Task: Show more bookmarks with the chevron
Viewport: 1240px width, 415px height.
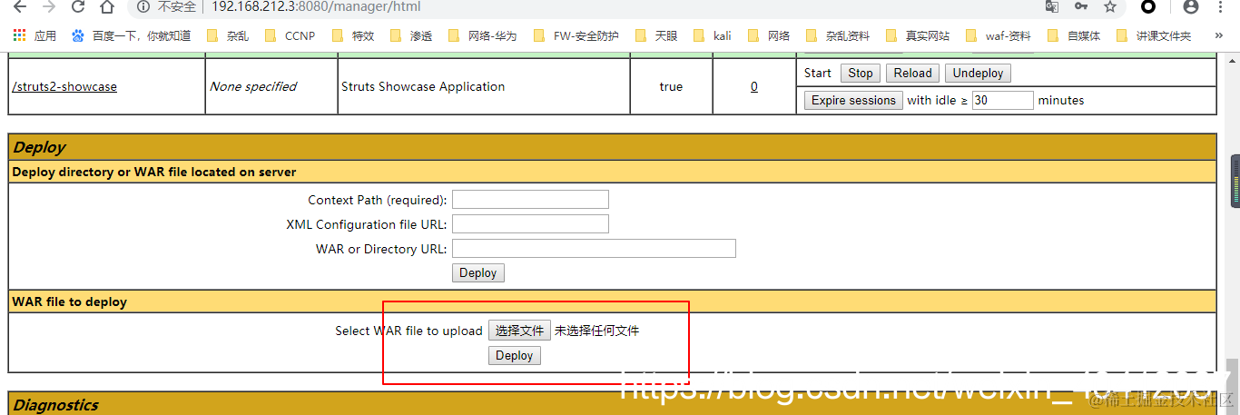Action: click(x=1218, y=36)
